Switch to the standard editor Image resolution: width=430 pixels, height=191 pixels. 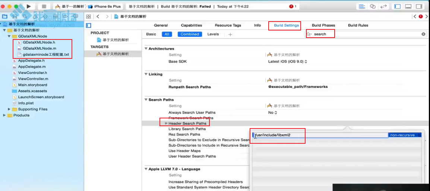[x=362, y=6]
